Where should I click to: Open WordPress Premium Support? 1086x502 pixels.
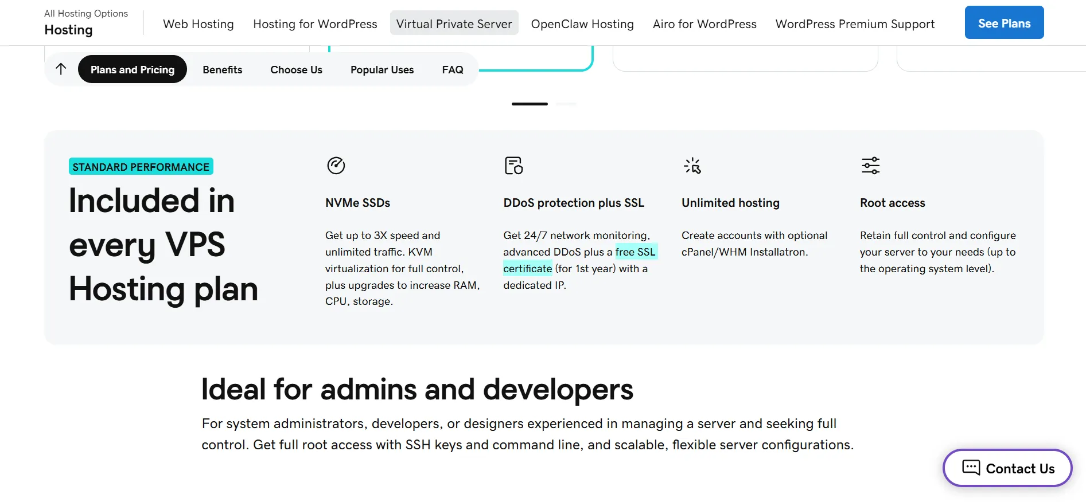coord(855,24)
